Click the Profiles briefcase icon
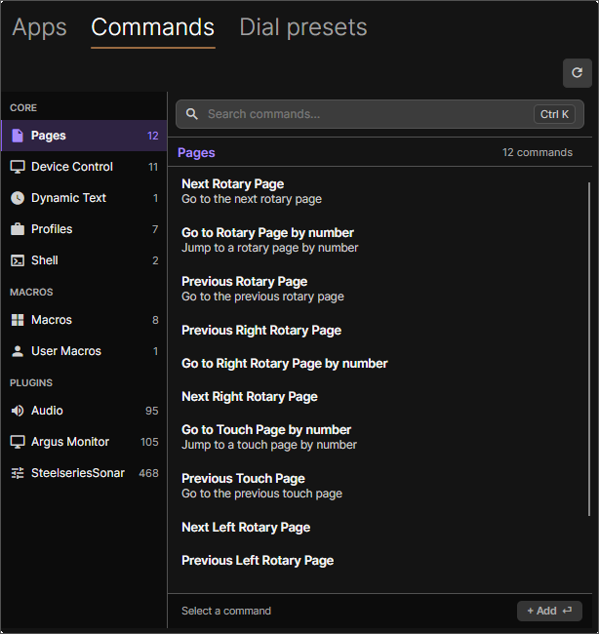599x634 pixels. [18, 229]
